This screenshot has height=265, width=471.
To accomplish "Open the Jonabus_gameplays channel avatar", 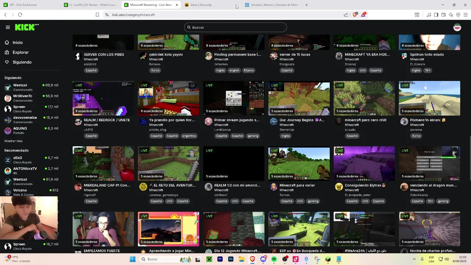I will click(143, 187).
